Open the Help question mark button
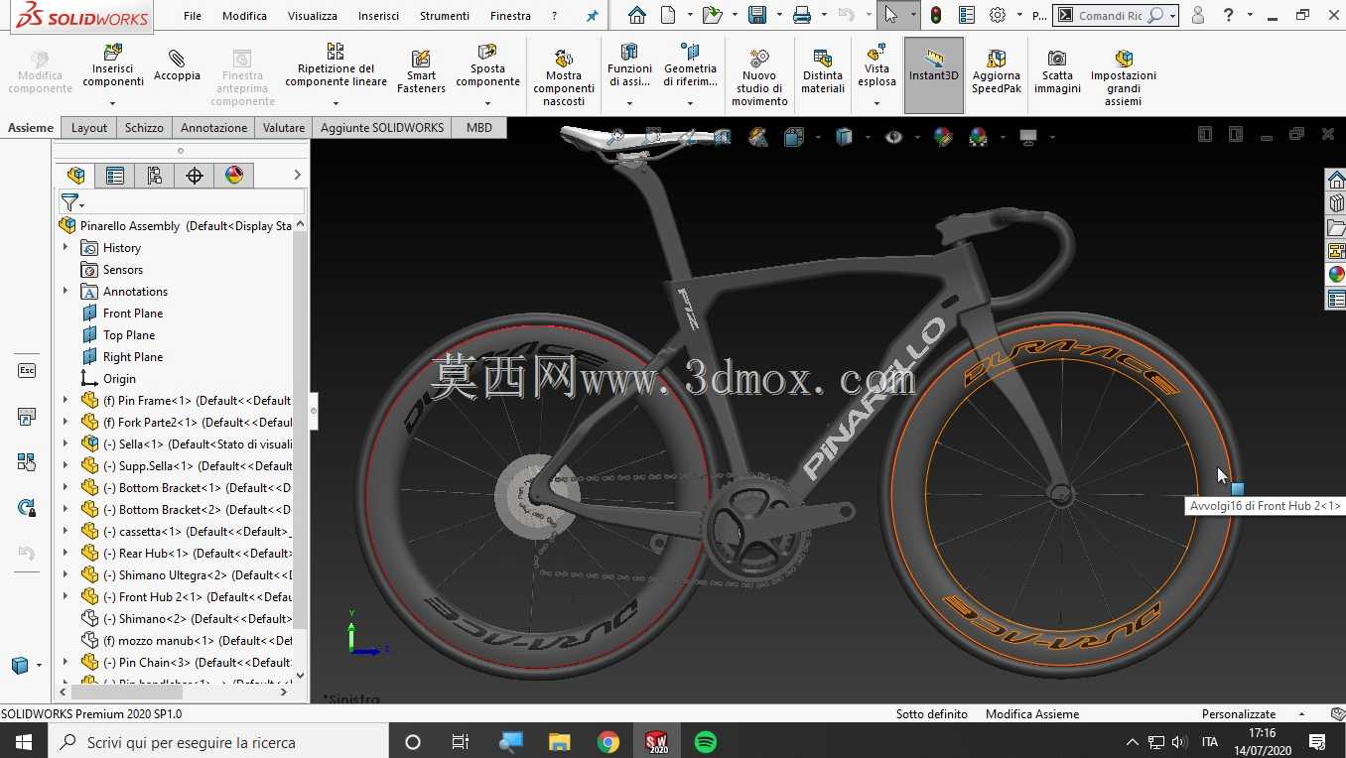This screenshot has width=1346, height=758. click(x=1229, y=15)
